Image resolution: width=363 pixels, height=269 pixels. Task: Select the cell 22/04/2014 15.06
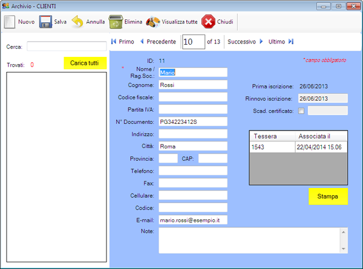321,147
